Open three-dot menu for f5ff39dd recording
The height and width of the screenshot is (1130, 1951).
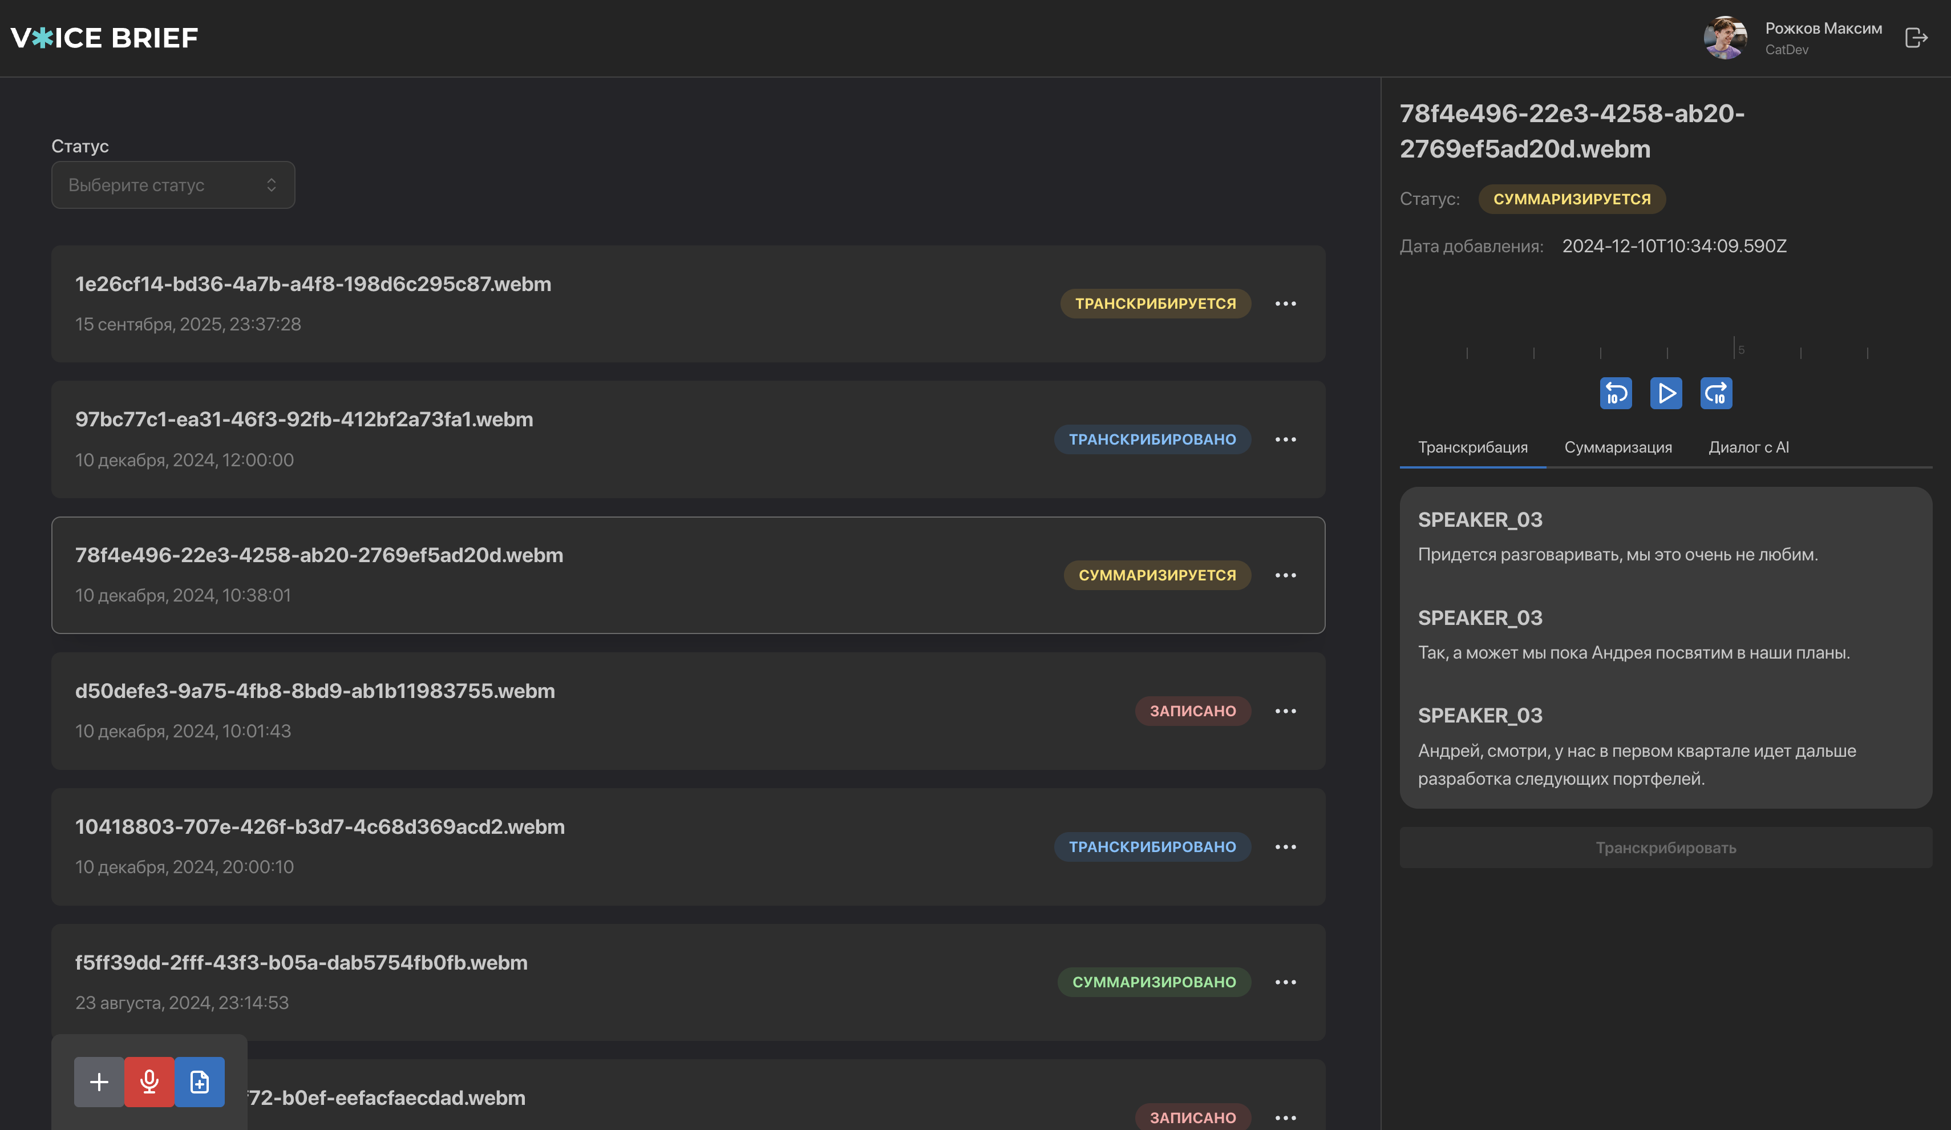(x=1285, y=982)
